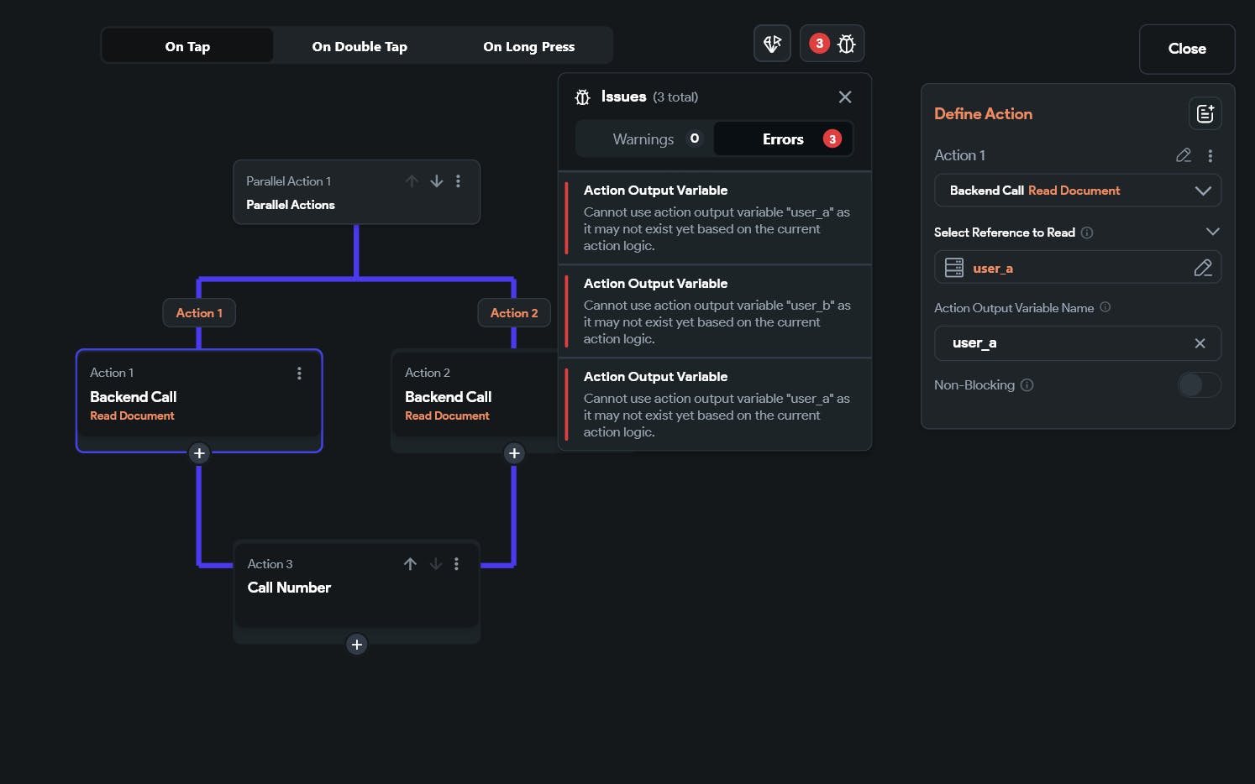Image resolution: width=1255 pixels, height=784 pixels.
Task: Rename Action 1 with pencil icon
Action: pyautogui.click(x=1184, y=155)
